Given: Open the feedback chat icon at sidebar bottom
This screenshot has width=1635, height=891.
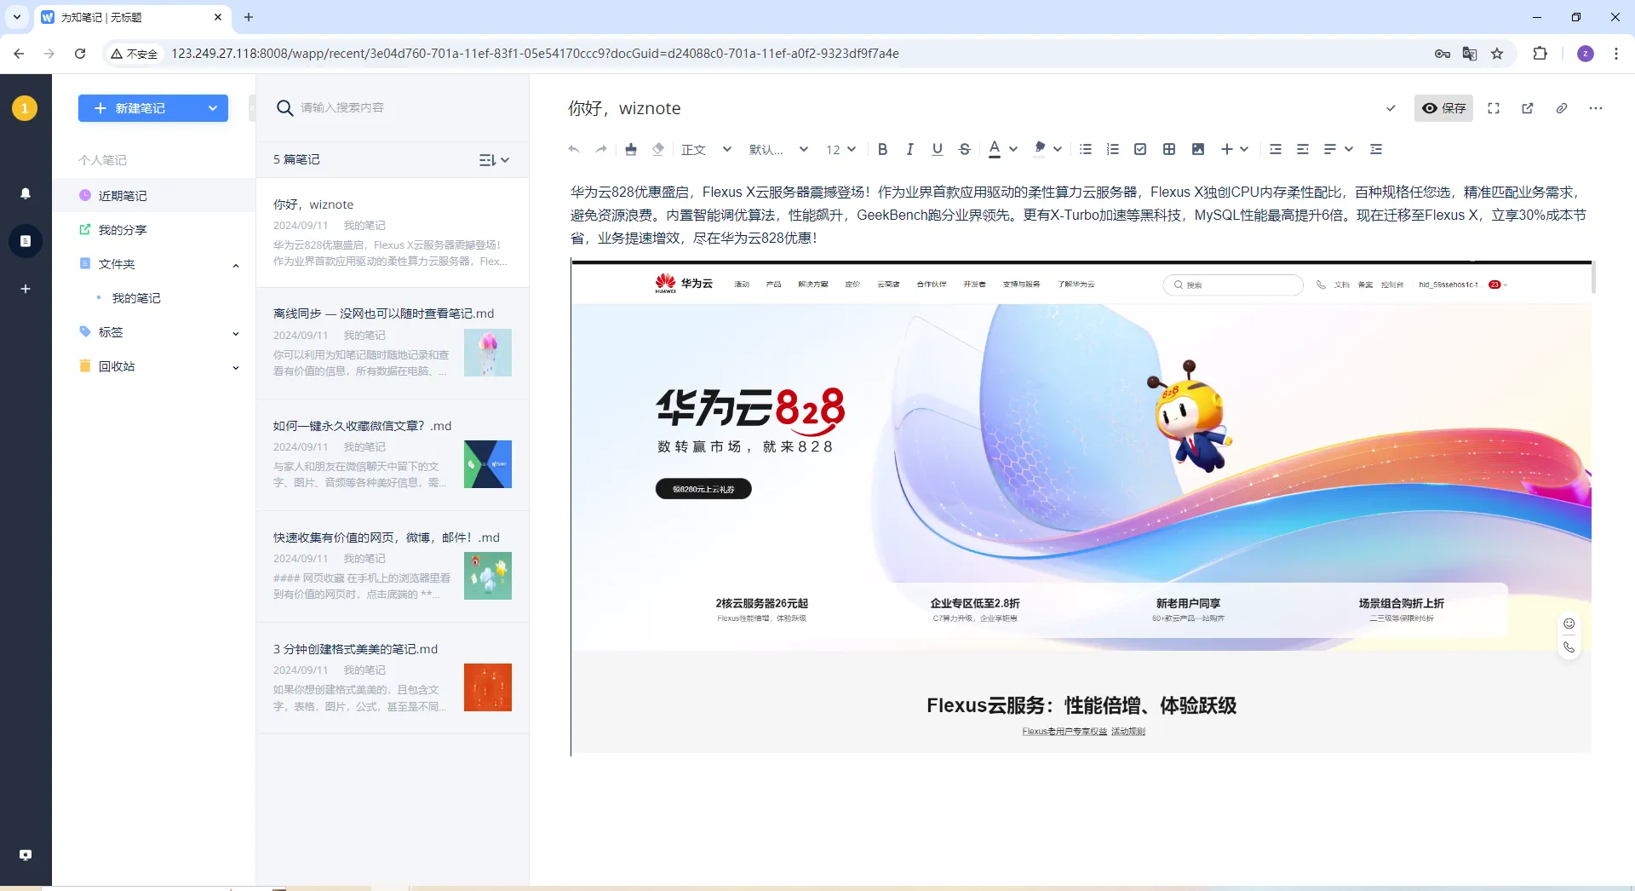Looking at the screenshot, I should tap(26, 854).
